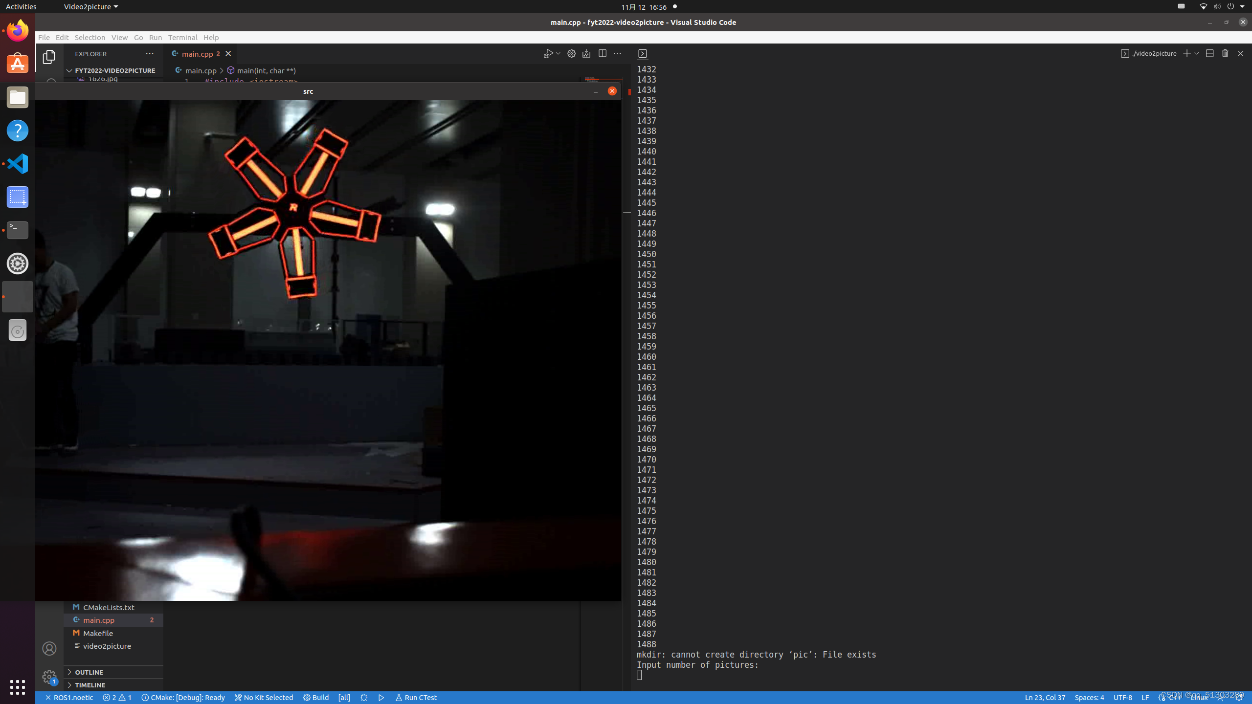Viewport: 1252px width, 704px height.
Task: Add a new terminal with the plus icon
Action: click(1186, 53)
